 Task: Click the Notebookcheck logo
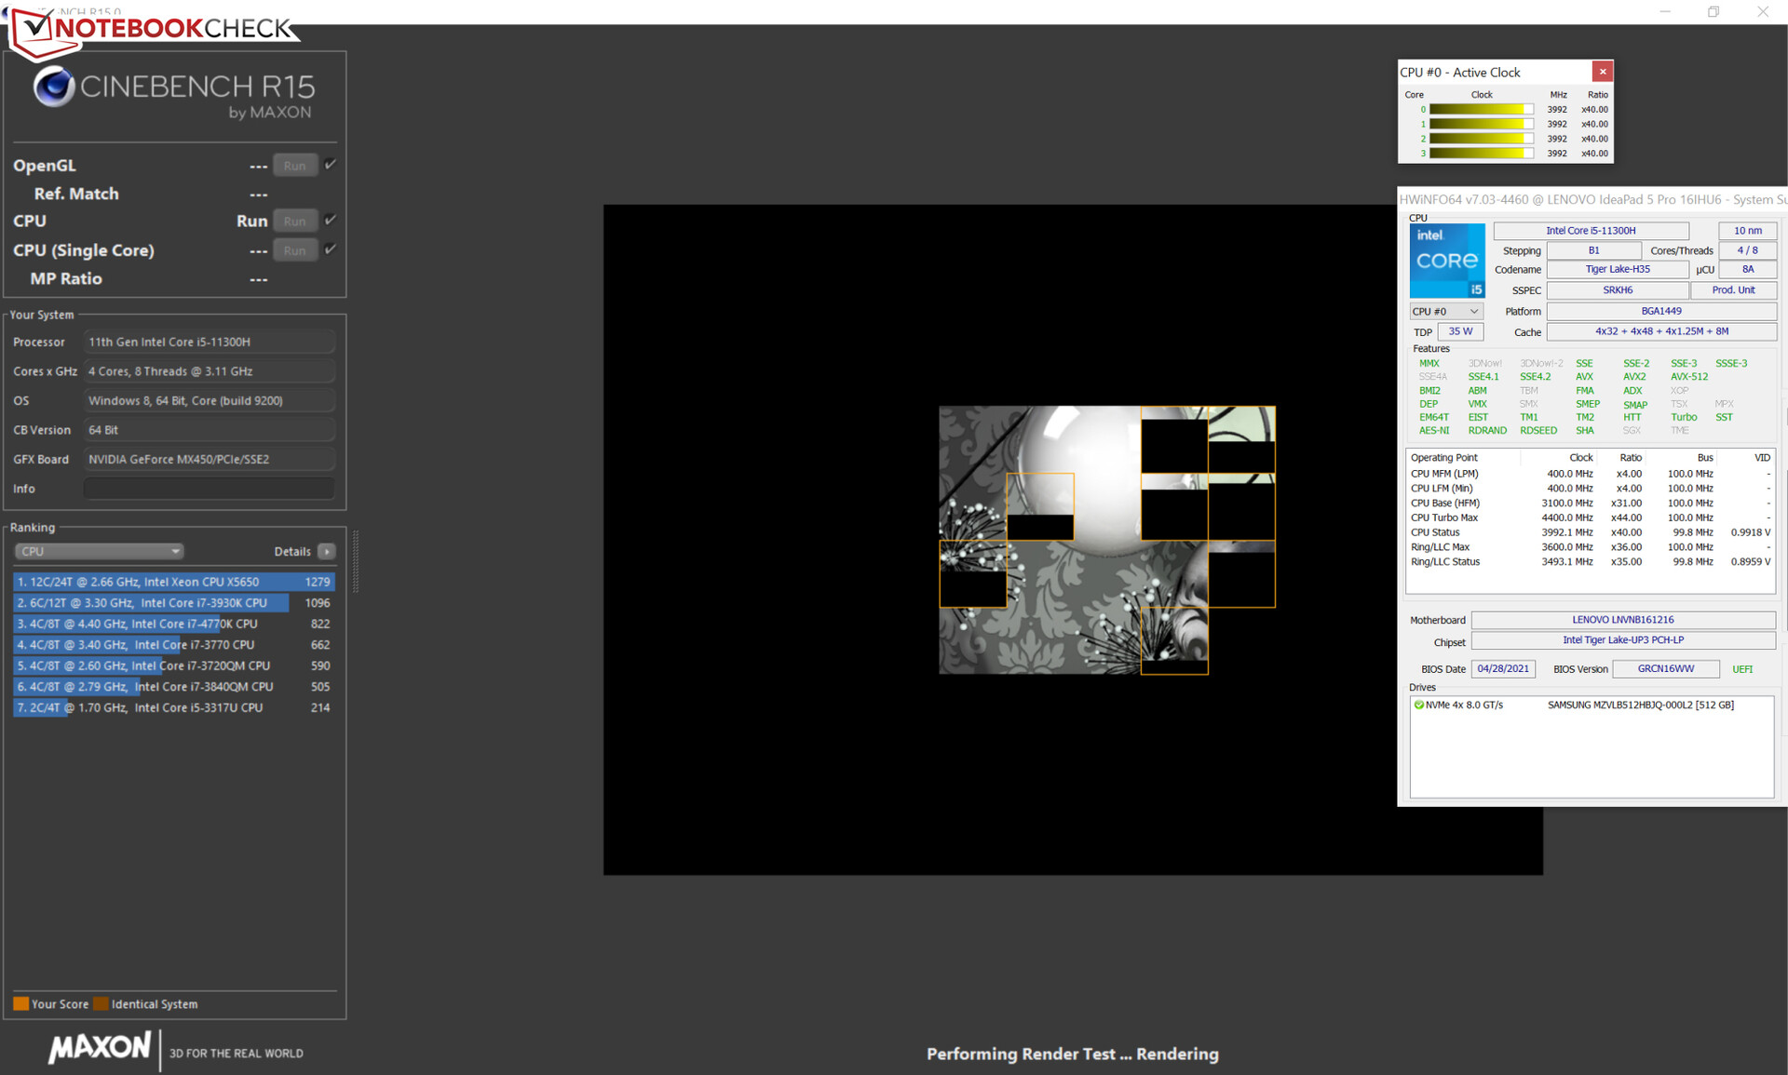click(154, 28)
